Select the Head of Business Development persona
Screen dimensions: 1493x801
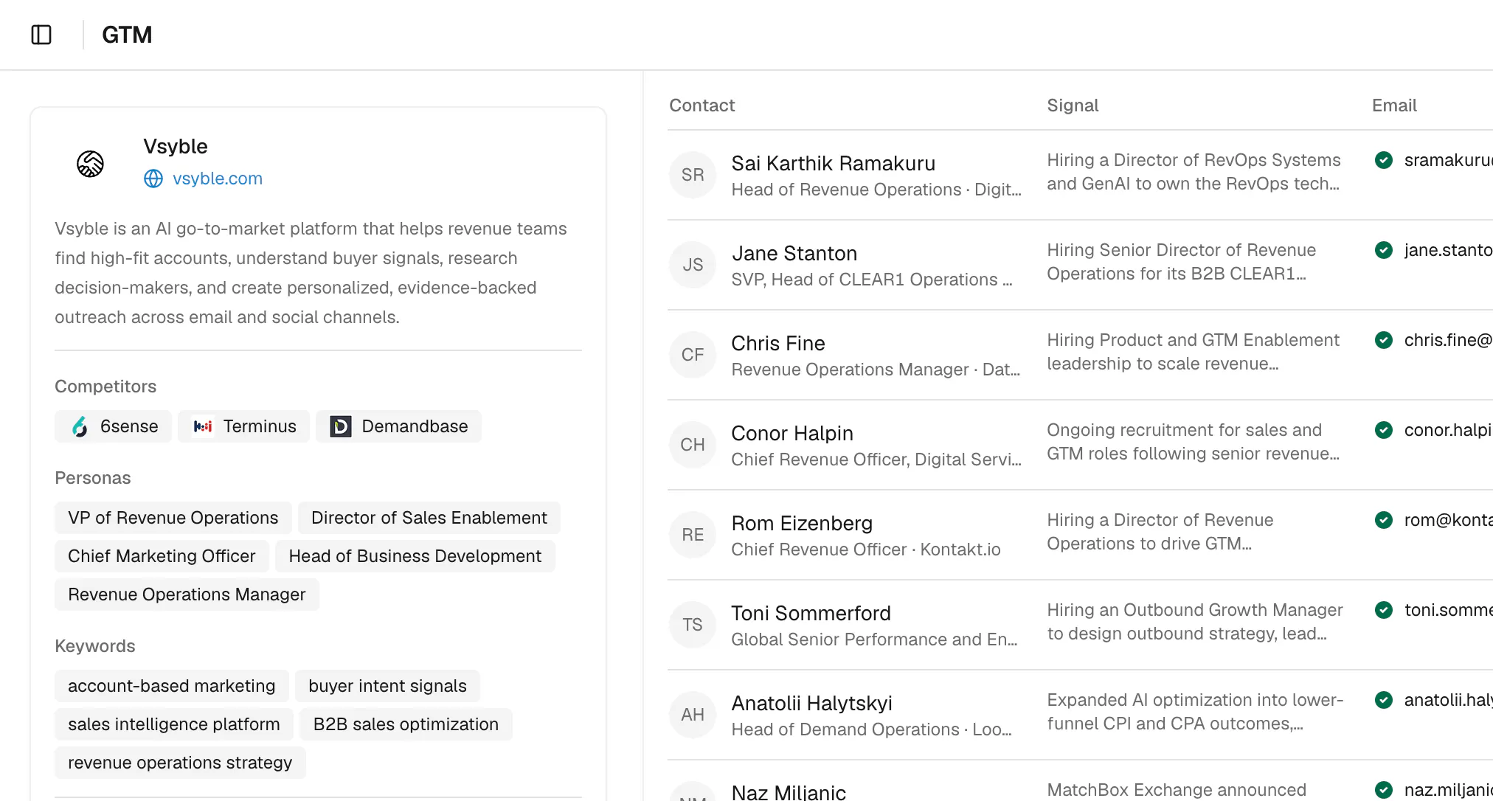point(415,556)
